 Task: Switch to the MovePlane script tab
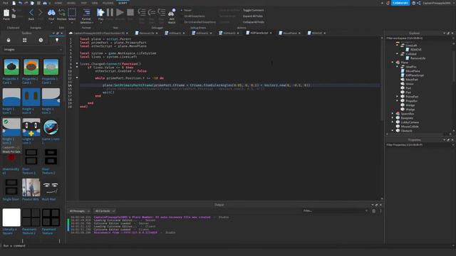point(290,33)
